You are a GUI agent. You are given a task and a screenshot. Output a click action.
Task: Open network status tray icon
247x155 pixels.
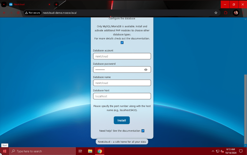pyautogui.click(x=218, y=151)
